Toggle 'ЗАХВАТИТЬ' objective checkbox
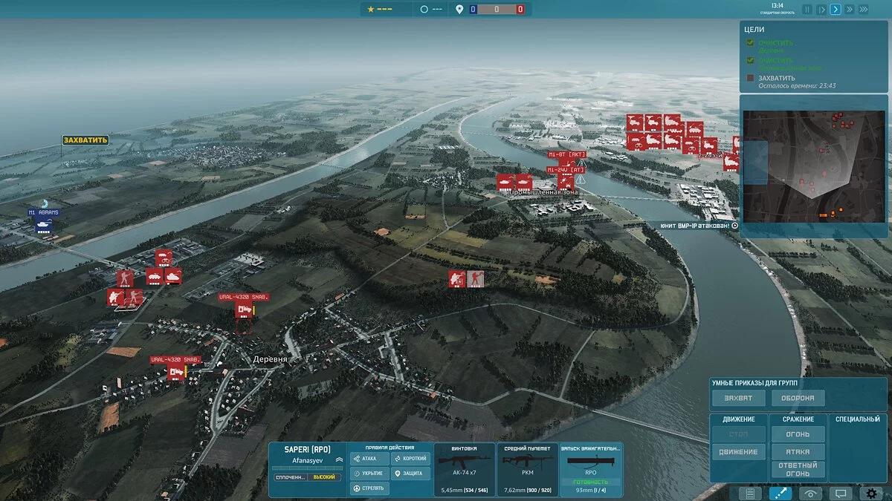Screen dimensions: 892x501 tap(751, 78)
